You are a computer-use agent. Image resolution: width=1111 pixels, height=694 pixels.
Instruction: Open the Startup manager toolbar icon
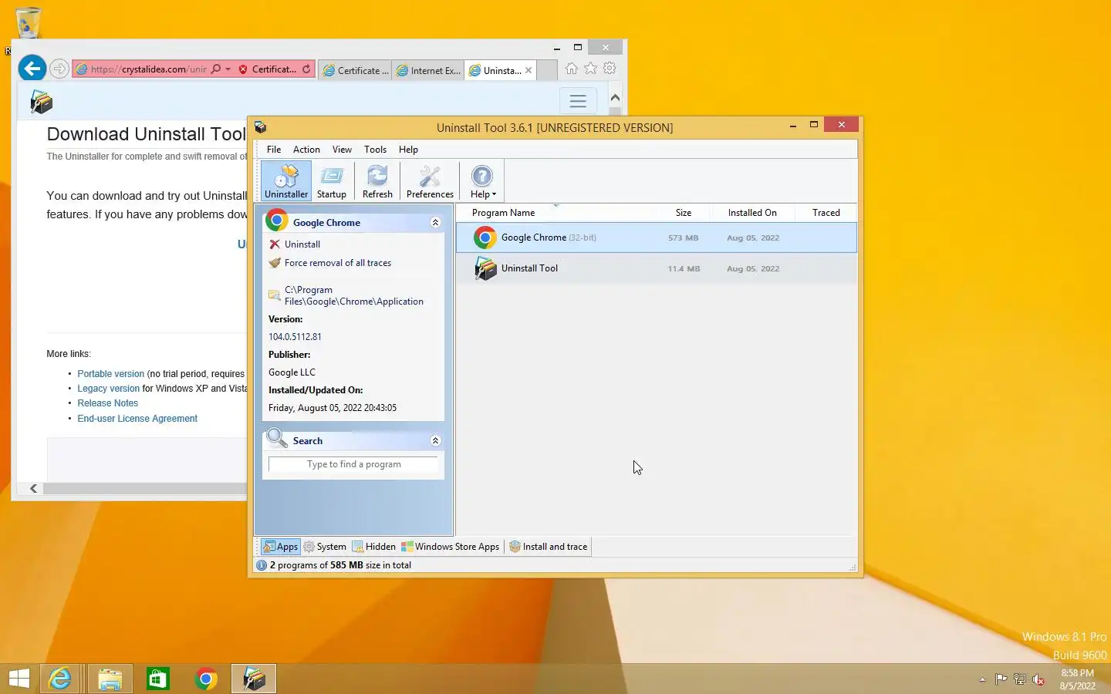click(332, 182)
